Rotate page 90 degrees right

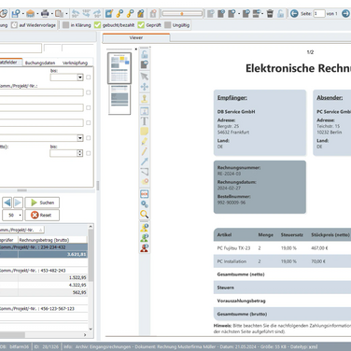(x=97, y=13)
